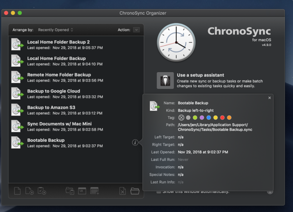This screenshot has height=212, width=293.
Task: Pick the red tag color
Action: click(222, 118)
